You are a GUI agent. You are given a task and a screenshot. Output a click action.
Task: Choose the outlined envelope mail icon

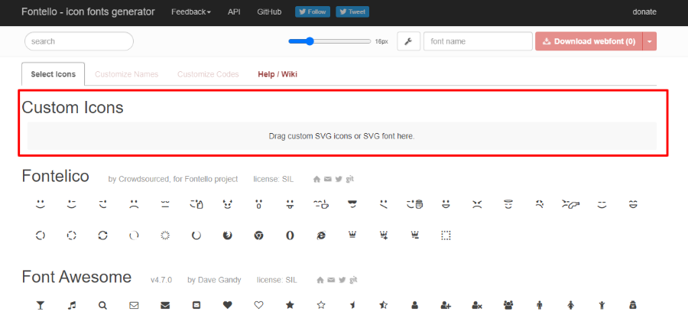pyautogui.click(x=134, y=305)
